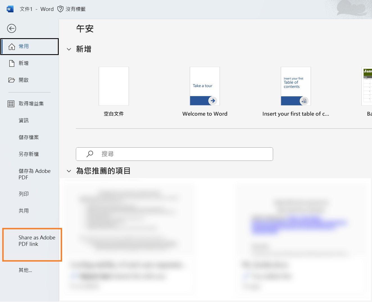The height and width of the screenshot is (302, 372).
Task: Click Share as Adobe PDF link
Action: 37,241
